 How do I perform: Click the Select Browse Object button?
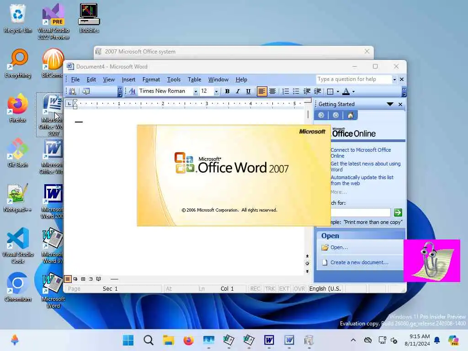pyautogui.click(x=307, y=264)
